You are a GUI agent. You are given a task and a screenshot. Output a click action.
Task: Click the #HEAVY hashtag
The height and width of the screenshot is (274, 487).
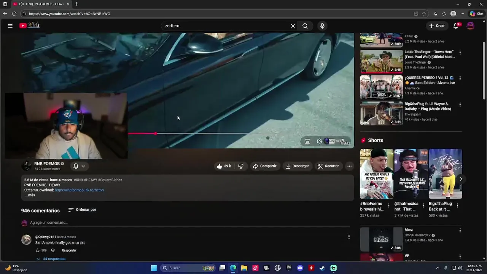pyautogui.click(x=91, y=180)
